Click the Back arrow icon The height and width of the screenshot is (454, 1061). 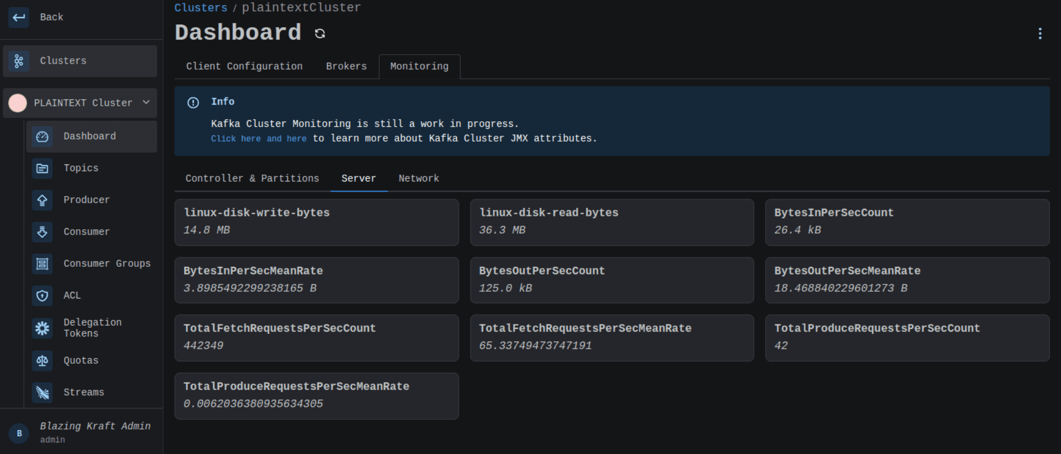19,17
